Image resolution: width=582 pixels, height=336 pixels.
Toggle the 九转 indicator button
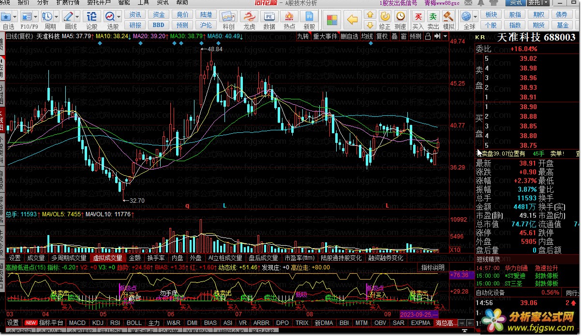click(303, 36)
